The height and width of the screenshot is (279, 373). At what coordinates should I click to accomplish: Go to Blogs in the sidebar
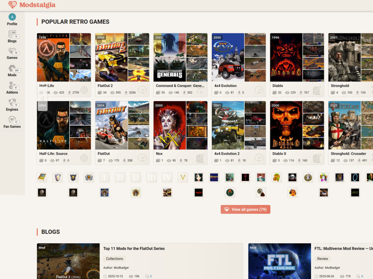[x=12, y=37]
